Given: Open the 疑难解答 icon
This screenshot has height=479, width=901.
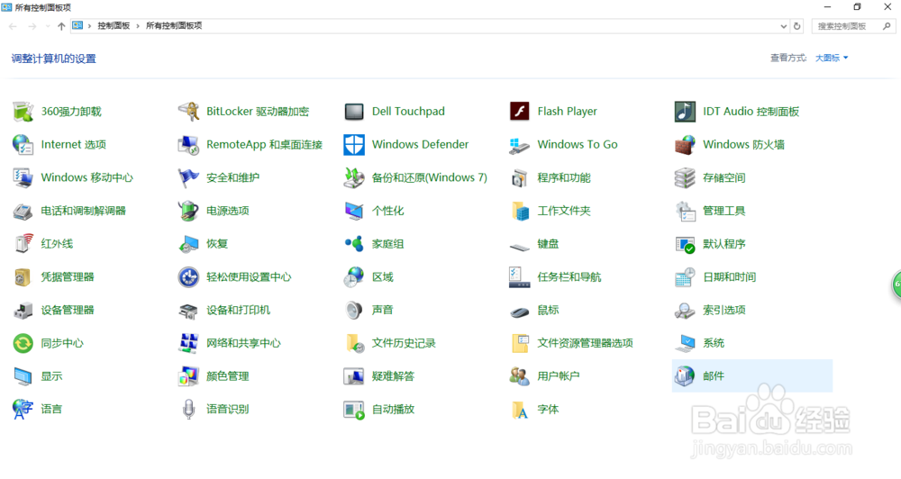Looking at the screenshot, I should click(x=354, y=376).
